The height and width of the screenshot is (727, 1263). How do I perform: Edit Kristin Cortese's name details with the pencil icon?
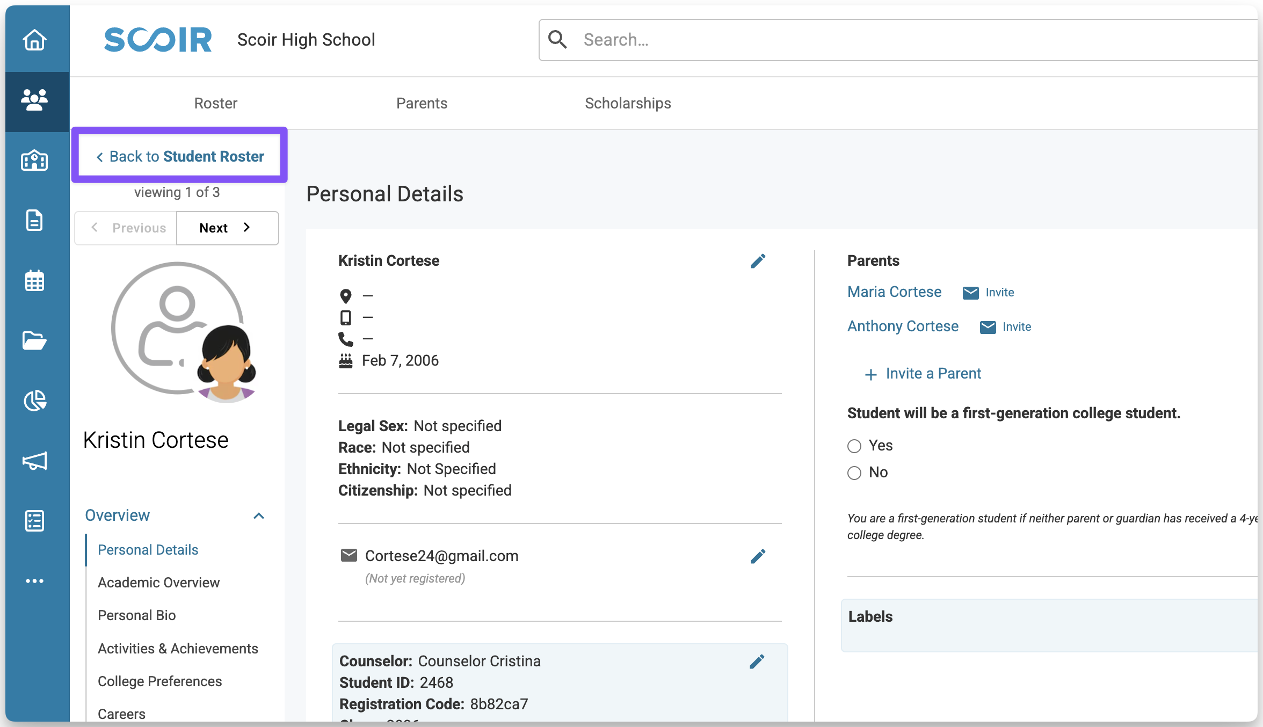758,261
